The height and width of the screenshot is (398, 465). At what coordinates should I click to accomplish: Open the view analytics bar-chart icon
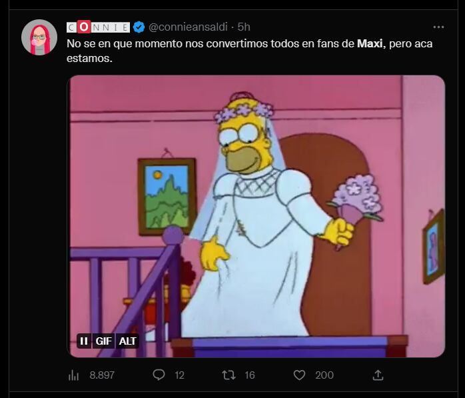[73, 375]
